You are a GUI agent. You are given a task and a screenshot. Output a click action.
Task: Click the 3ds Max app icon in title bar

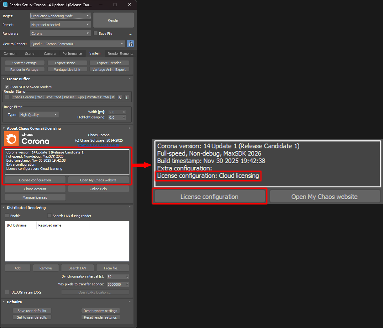click(x=5, y=5)
